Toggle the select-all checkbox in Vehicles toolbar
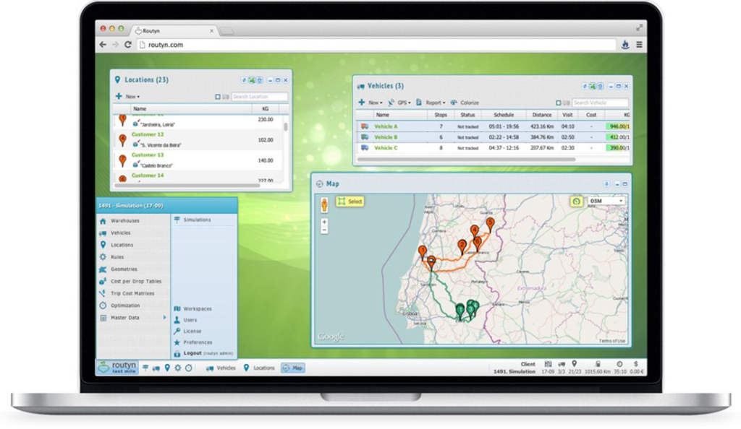Screen dimensions: 741x429 click(559, 103)
